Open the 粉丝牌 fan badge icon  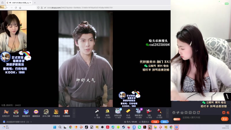click(x=16, y=113)
